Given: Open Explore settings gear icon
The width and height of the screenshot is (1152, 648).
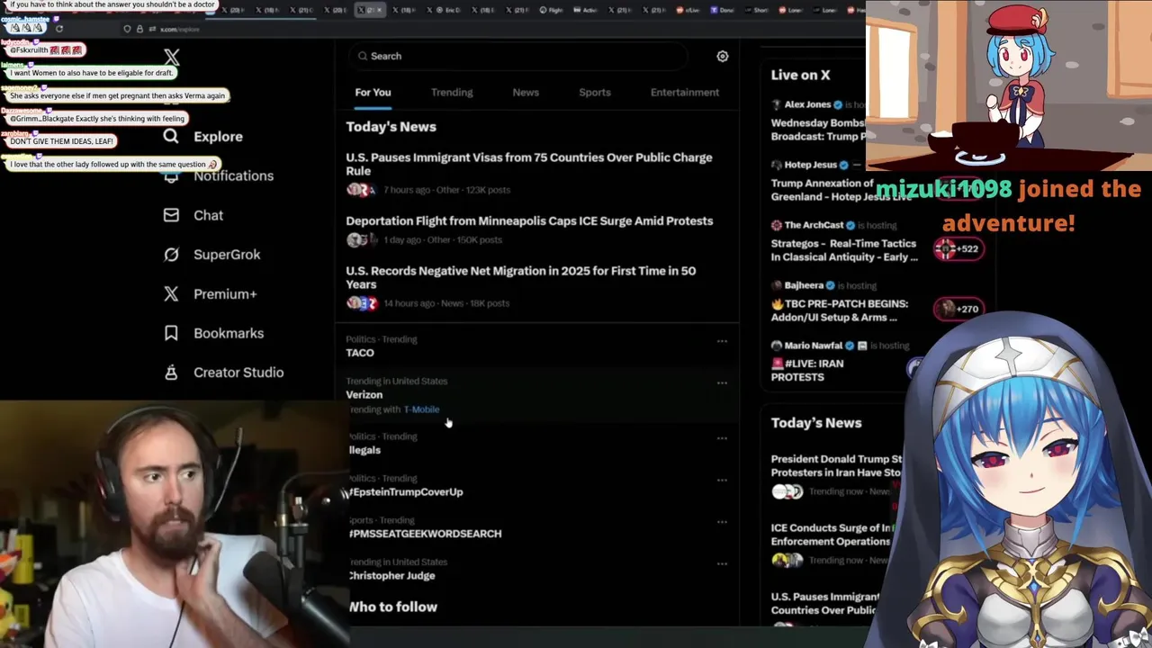Looking at the screenshot, I should coord(722,56).
